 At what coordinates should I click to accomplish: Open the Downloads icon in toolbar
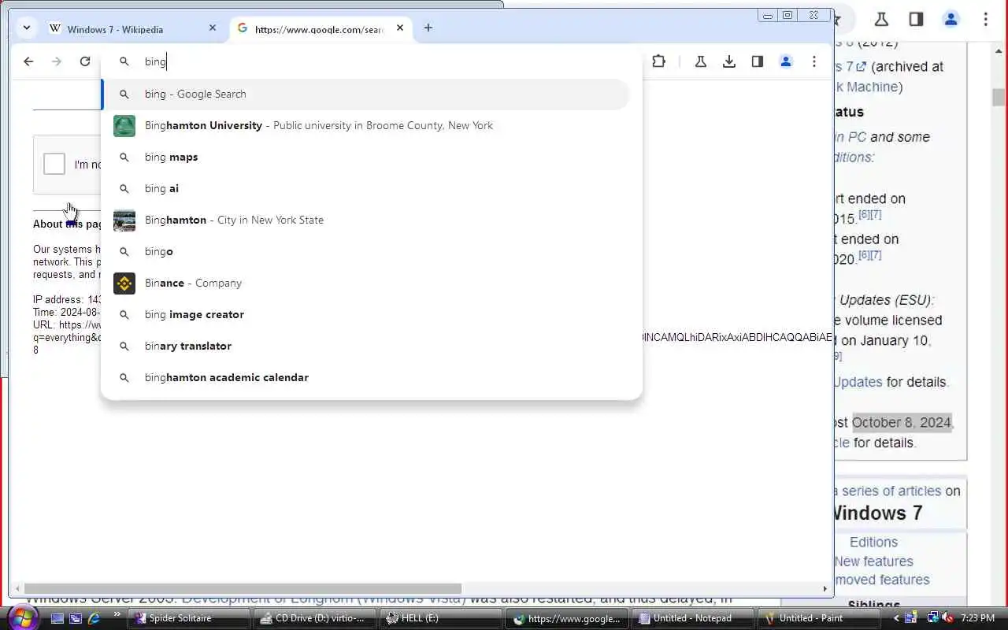click(729, 61)
